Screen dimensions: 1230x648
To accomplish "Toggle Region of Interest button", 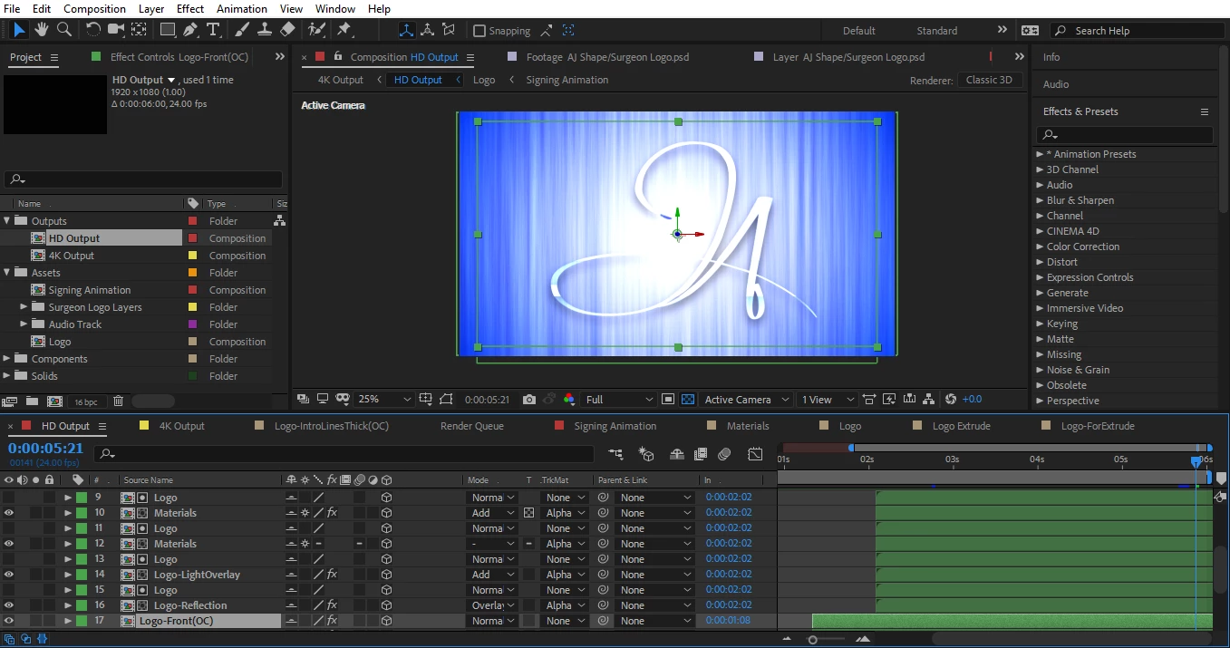I will (x=668, y=400).
